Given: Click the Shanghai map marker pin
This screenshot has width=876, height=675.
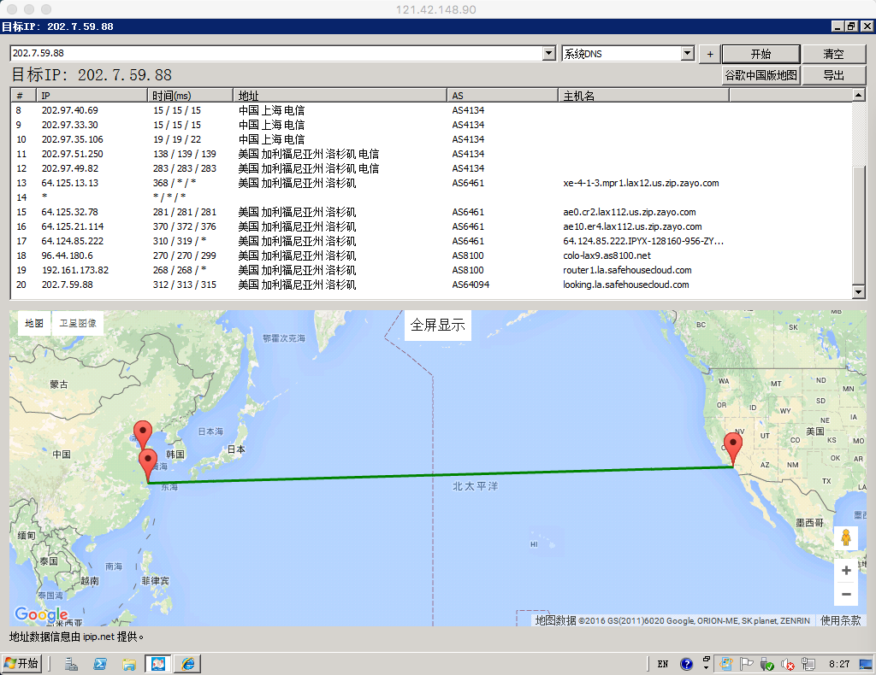Looking at the screenshot, I should click(147, 465).
